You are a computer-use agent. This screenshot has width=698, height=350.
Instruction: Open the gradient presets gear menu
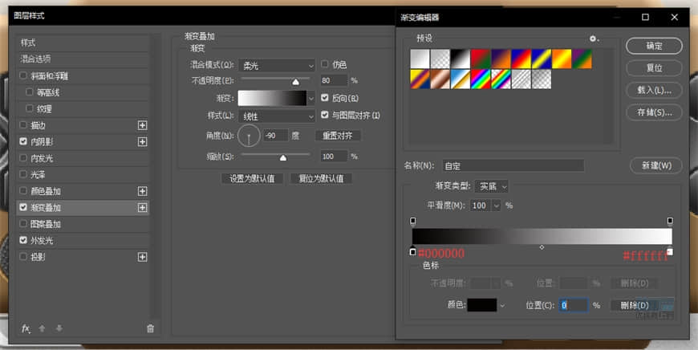(594, 39)
